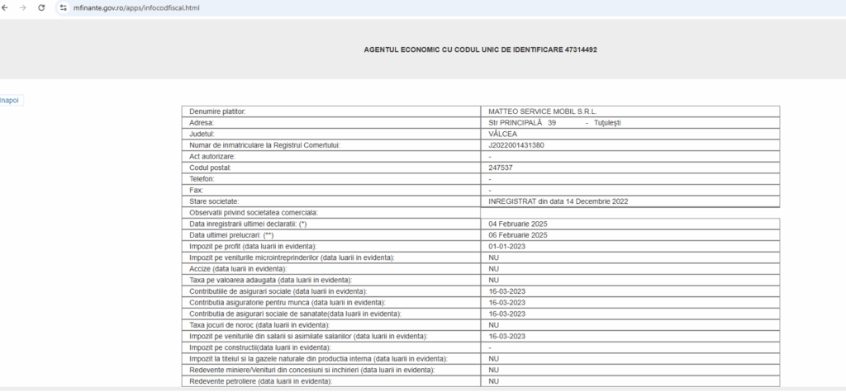Select postal code 247537
Image resolution: width=846 pixels, height=392 pixels.
pyautogui.click(x=500, y=168)
